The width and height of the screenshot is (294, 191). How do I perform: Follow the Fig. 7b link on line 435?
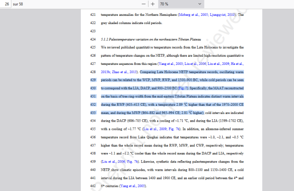pos(174,129)
